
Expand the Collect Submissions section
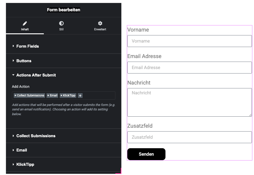click(36, 136)
